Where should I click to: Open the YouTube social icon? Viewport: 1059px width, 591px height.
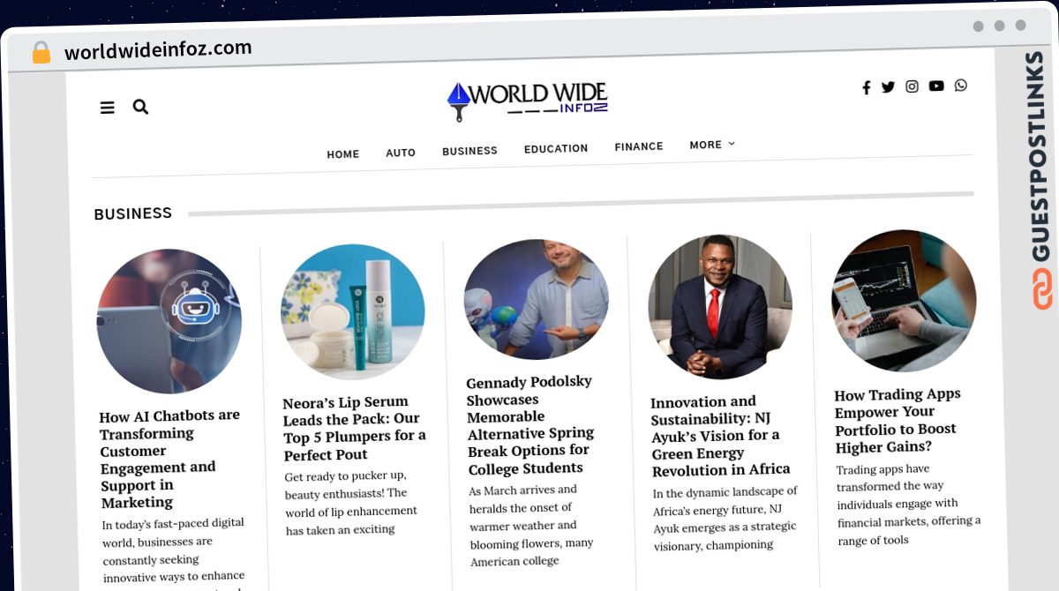[x=936, y=86]
